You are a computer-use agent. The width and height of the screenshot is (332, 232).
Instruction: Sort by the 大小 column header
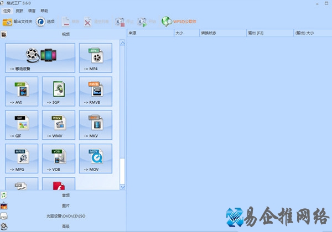pos(187,33)
